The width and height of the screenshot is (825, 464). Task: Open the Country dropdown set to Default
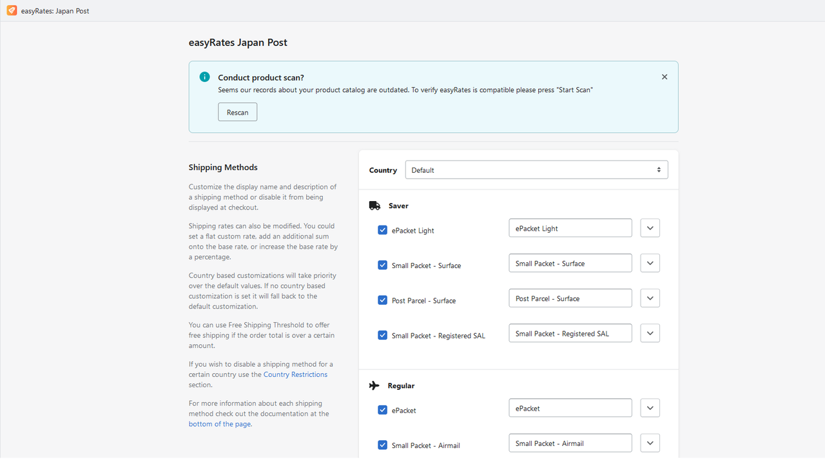(x=536, y=170)
